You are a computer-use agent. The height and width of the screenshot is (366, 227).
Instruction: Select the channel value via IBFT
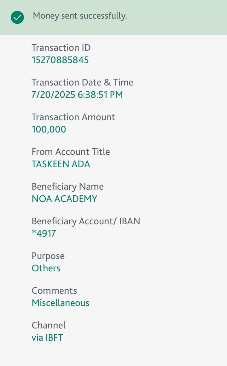47,338
